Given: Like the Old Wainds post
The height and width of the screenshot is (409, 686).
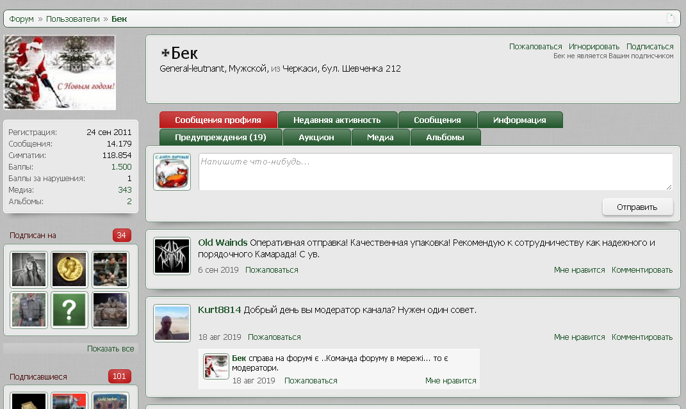Looking at the screenshot, I should click(579, 269).
